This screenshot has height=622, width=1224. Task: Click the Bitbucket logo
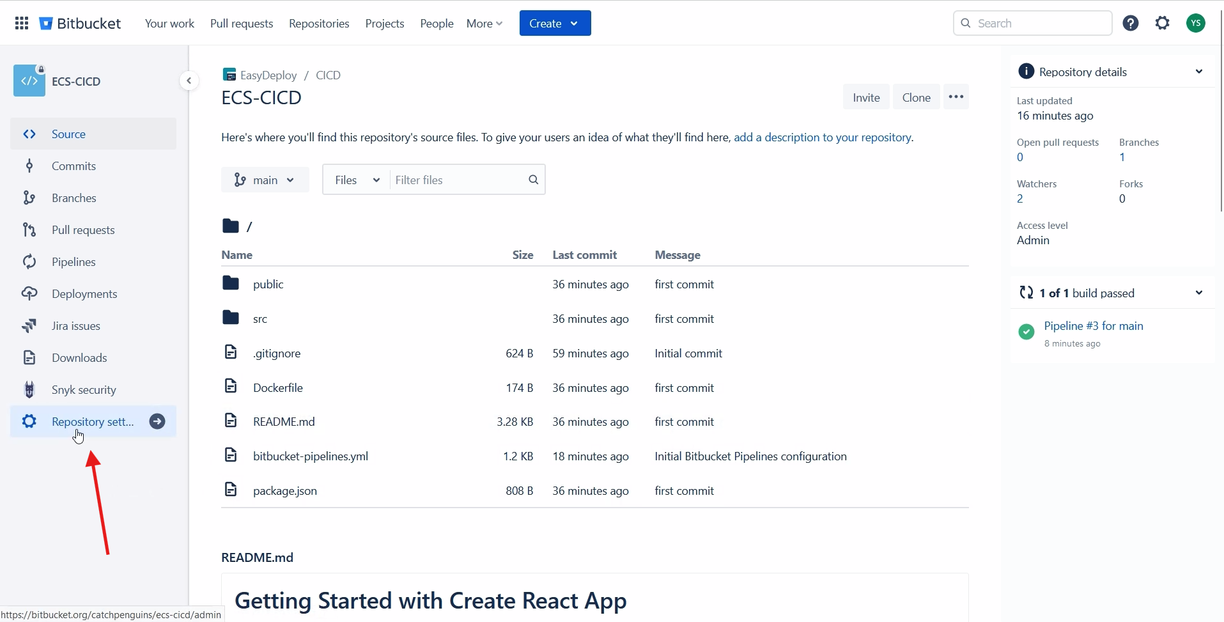point(81,24)
